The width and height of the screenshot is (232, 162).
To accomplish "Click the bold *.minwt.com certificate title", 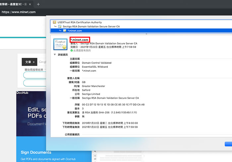I will [80, 40].
